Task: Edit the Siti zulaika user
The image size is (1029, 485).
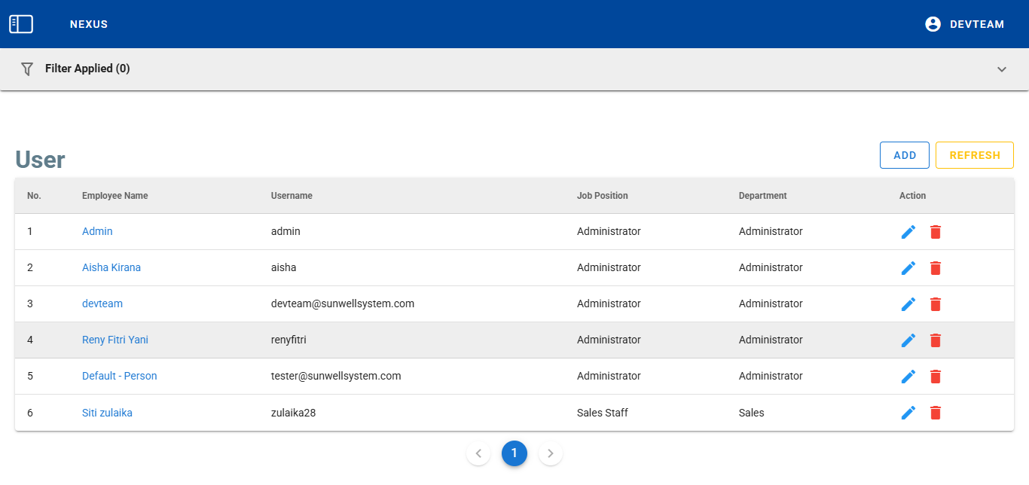Action: pyautogui.click(x=908, y=413)
